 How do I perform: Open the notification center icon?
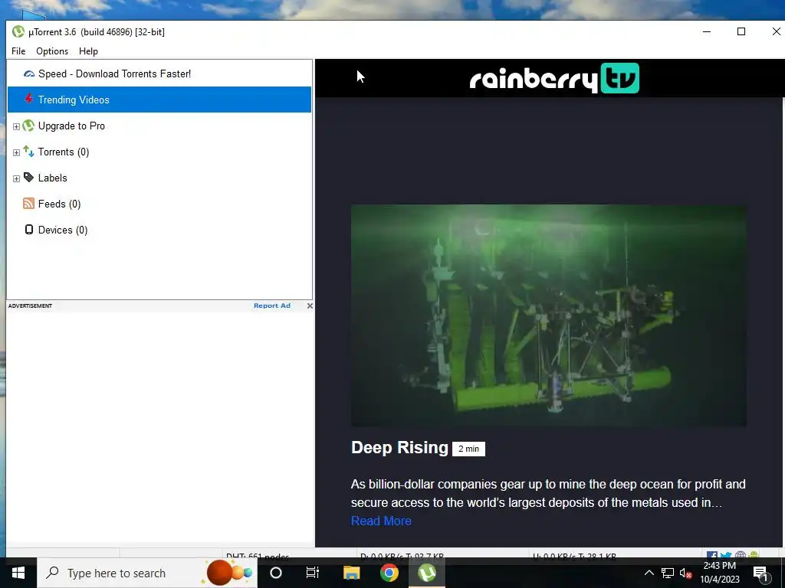760,573
